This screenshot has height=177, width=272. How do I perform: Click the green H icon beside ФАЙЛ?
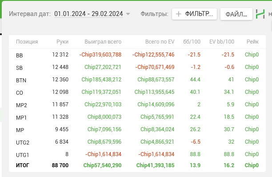pos(260,14)
